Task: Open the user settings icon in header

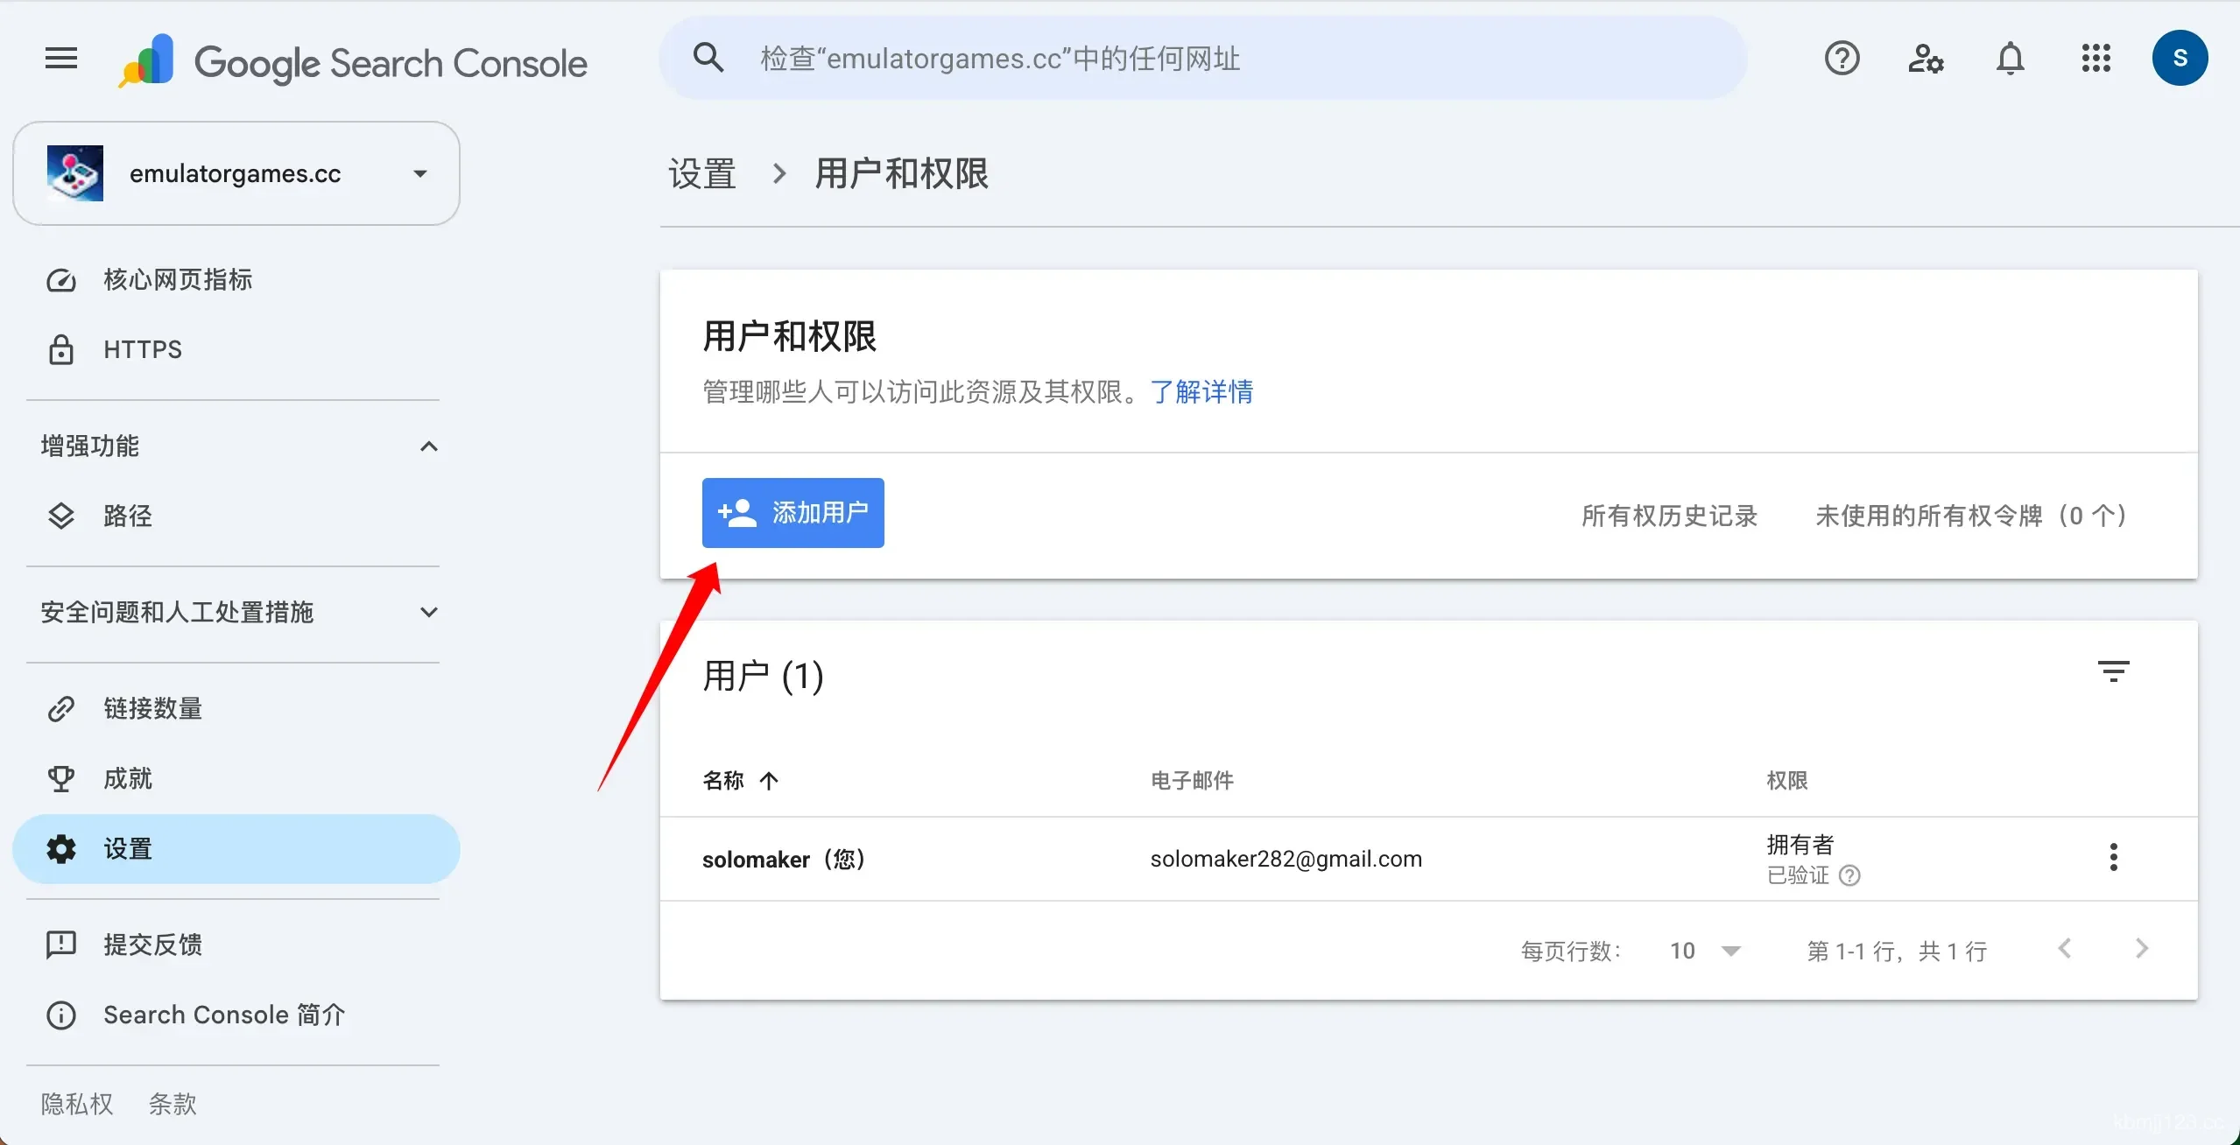Action: (1926, 59)
